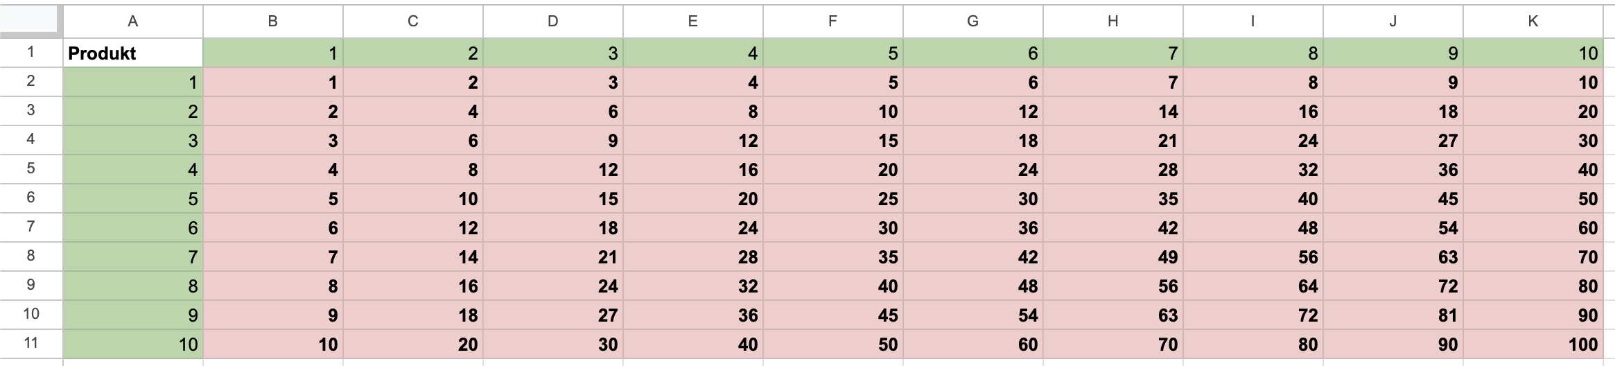This screenshot has width=1615, height=366.
Task: Select cell K6 containing 50
Action: [1533, 199]
